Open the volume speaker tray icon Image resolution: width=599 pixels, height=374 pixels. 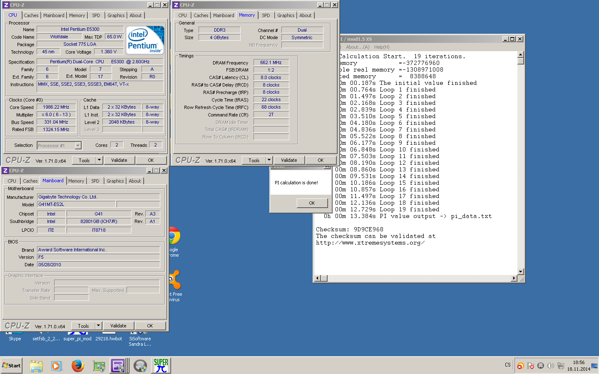[x=550, y=366]
